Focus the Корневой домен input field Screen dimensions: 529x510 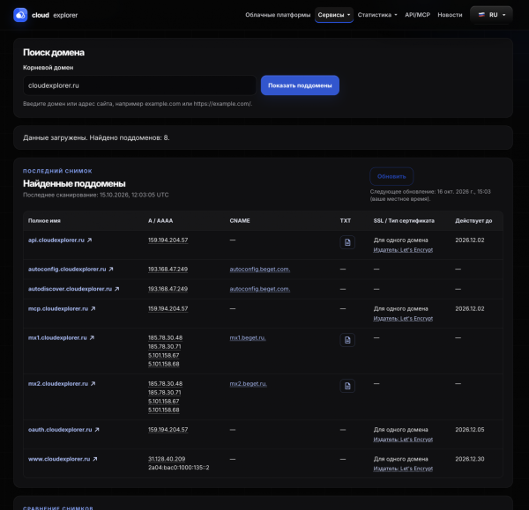coord(139,85)
